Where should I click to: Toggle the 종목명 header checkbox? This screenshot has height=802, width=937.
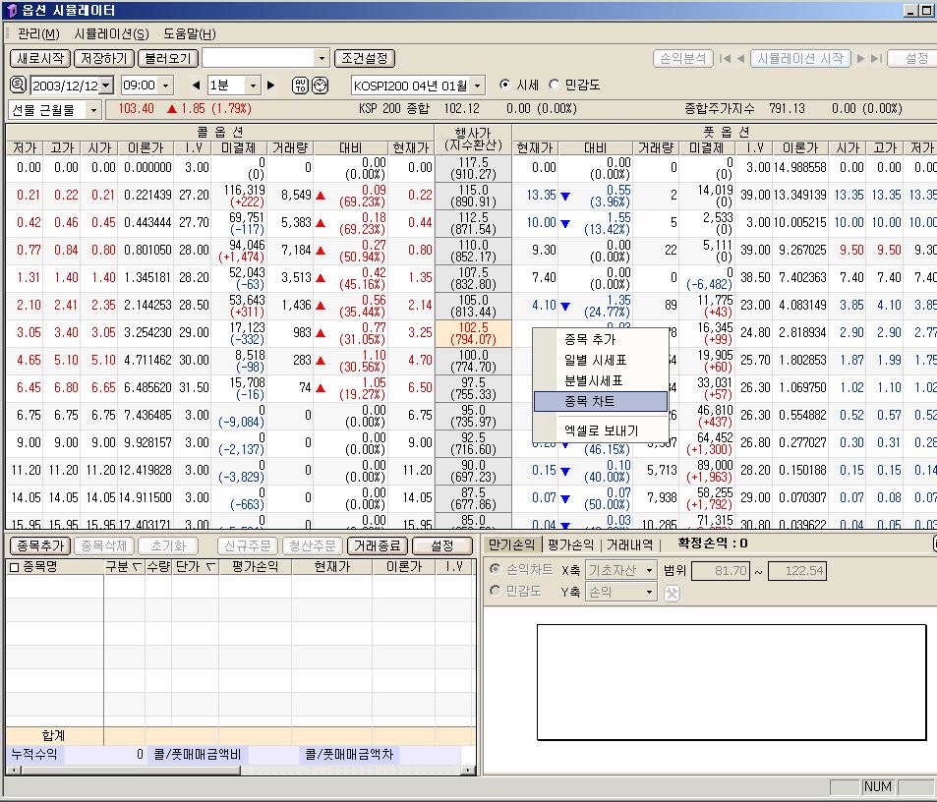coord(14,567)
